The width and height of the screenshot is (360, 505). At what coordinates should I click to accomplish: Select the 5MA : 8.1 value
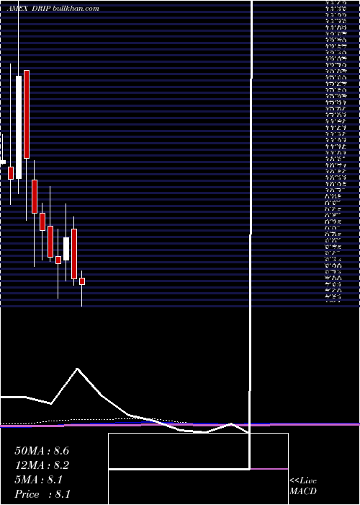(39, 480)
